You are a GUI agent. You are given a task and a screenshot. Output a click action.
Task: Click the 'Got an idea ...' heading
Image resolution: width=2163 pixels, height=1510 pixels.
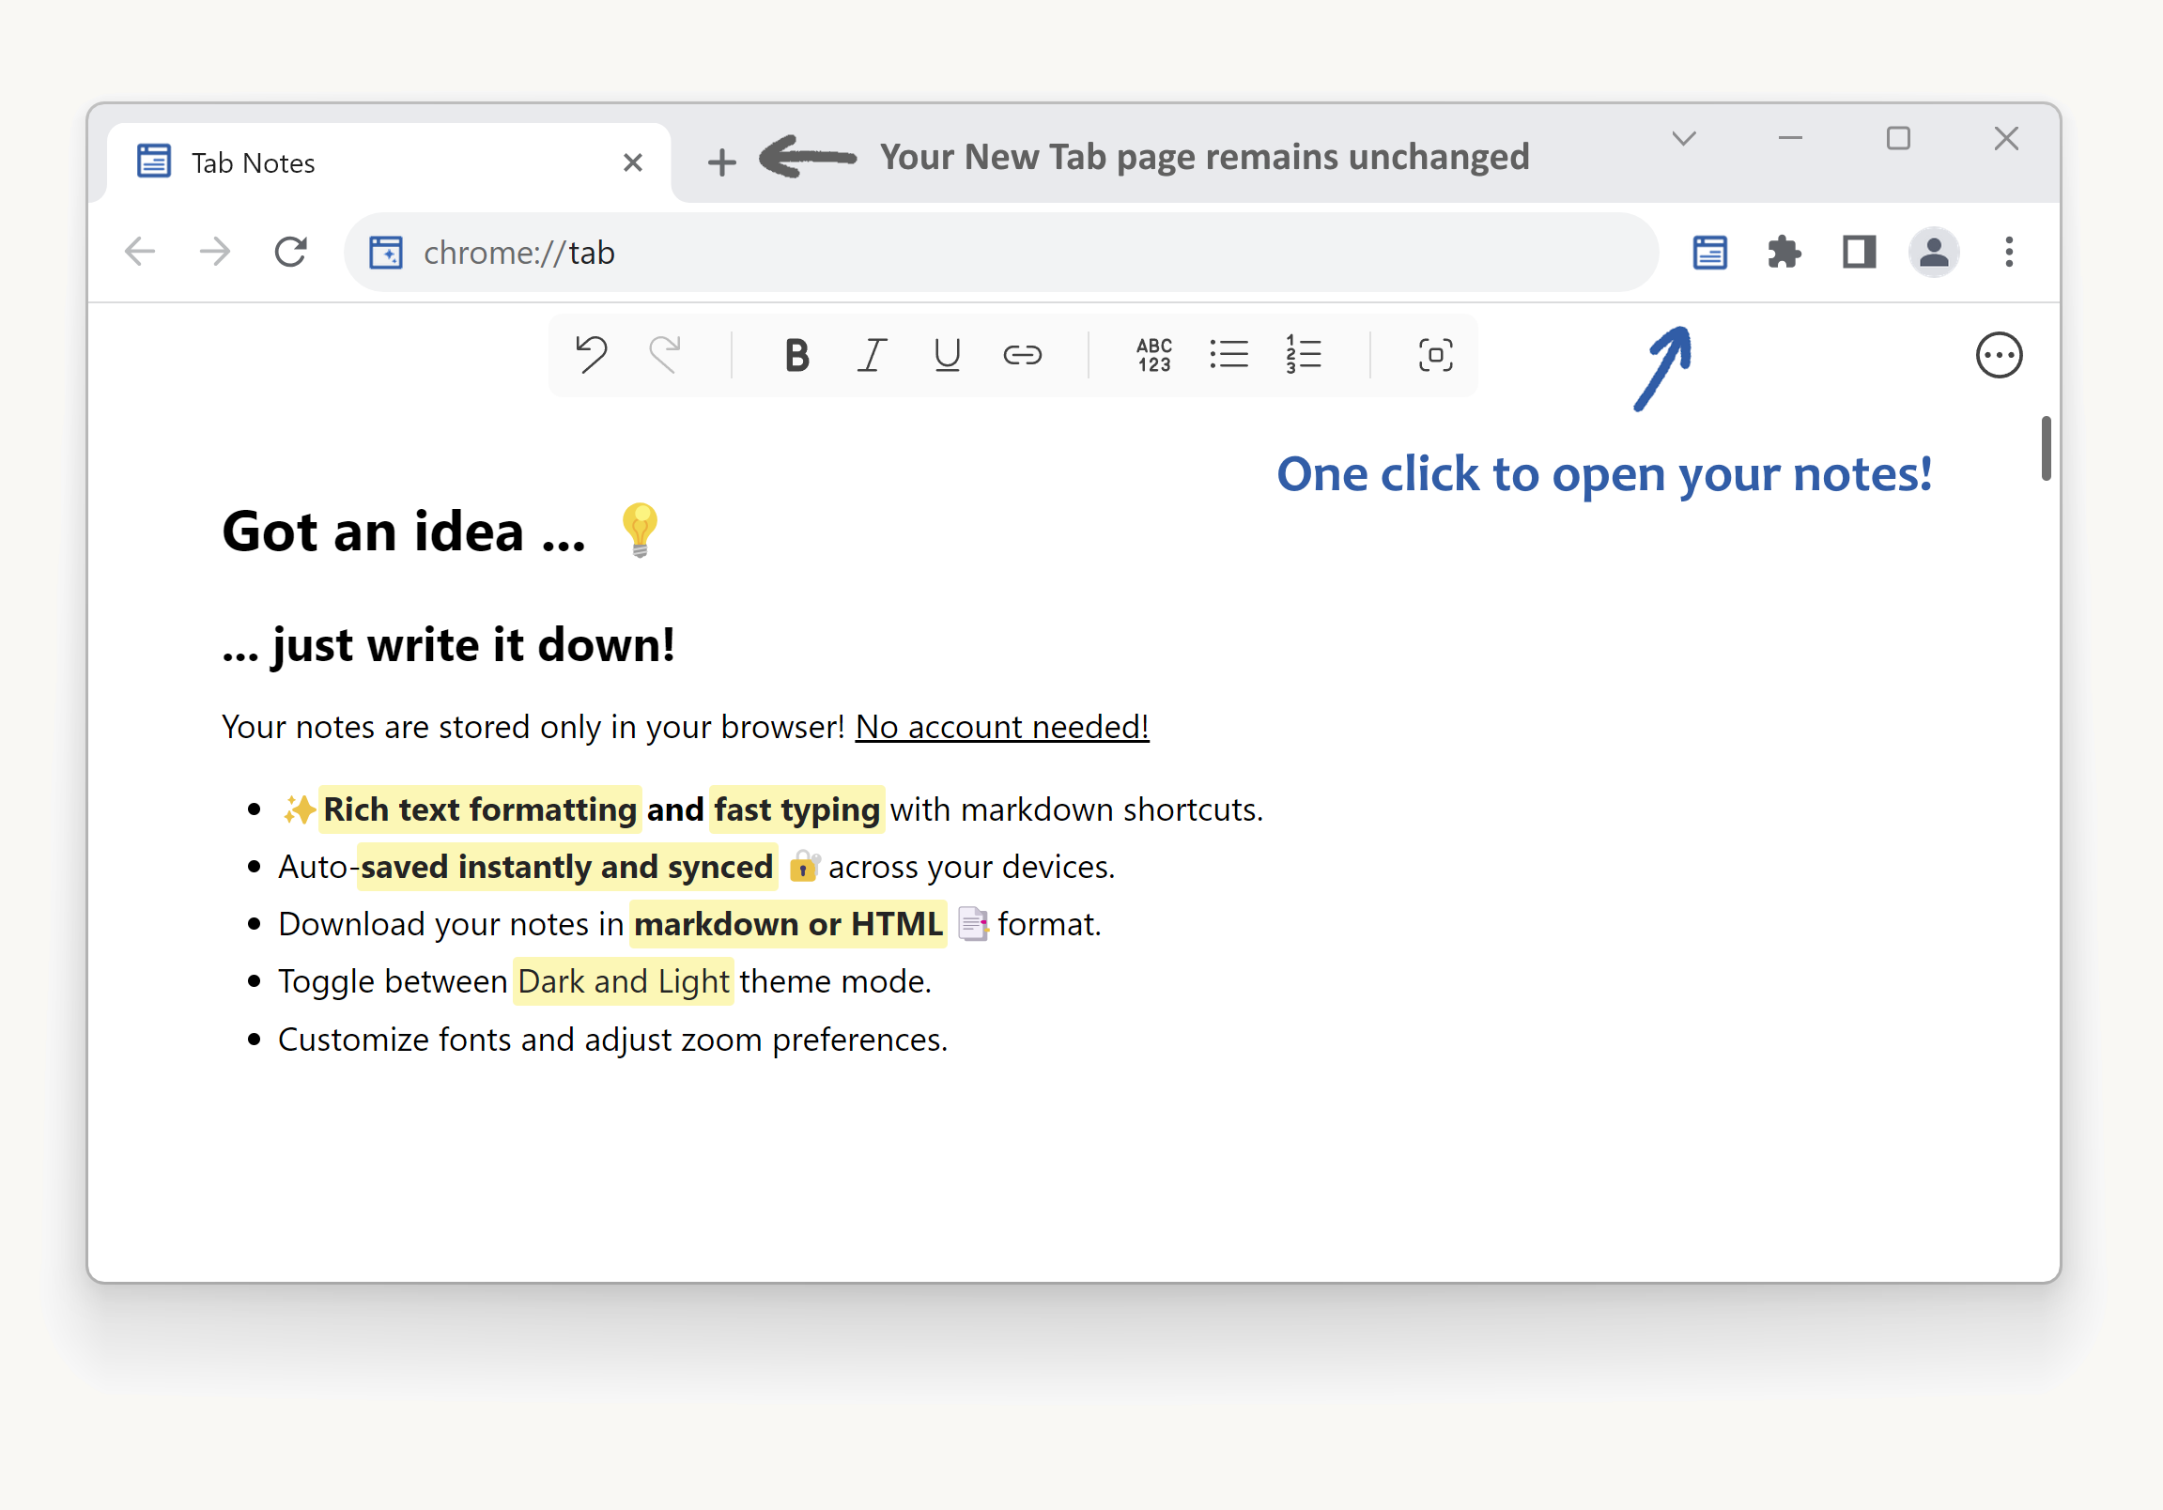pyautogui.click(x=403, y=532)
